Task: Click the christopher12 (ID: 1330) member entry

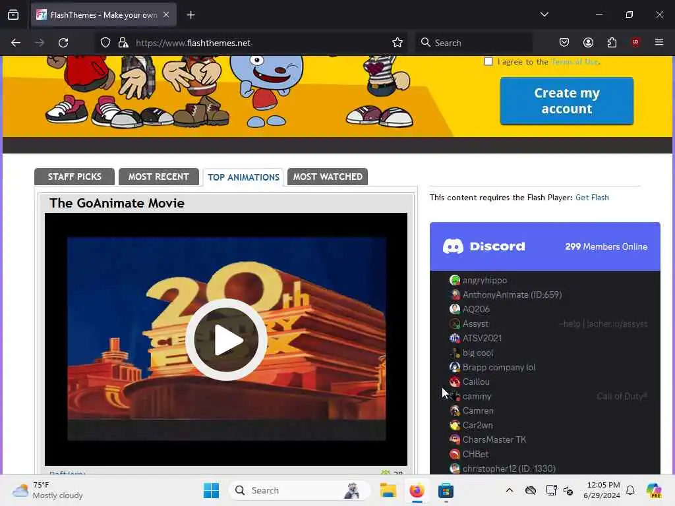Action: [502, 468]
